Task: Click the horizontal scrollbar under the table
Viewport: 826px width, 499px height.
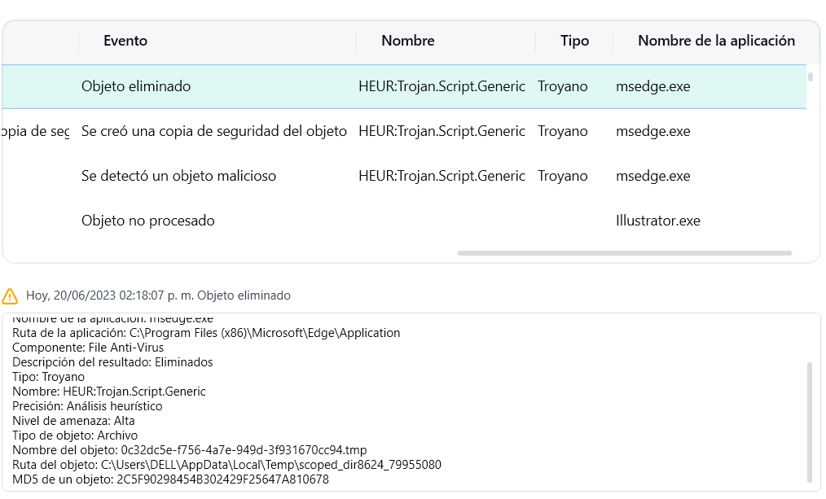Action: coord(624,253)
